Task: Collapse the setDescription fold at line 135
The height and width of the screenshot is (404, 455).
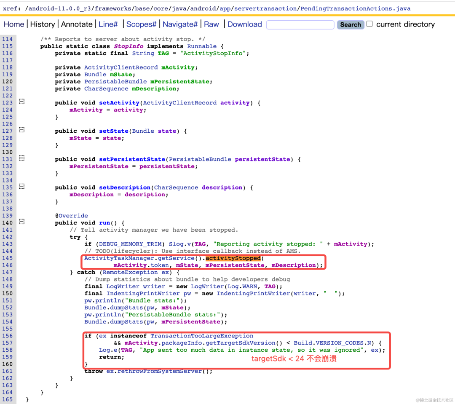Action: tap(22, 186)
